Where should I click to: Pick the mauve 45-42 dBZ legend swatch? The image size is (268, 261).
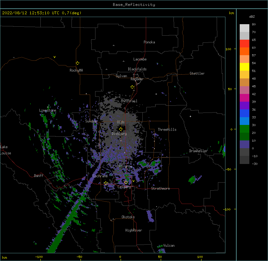pos(244,90)
